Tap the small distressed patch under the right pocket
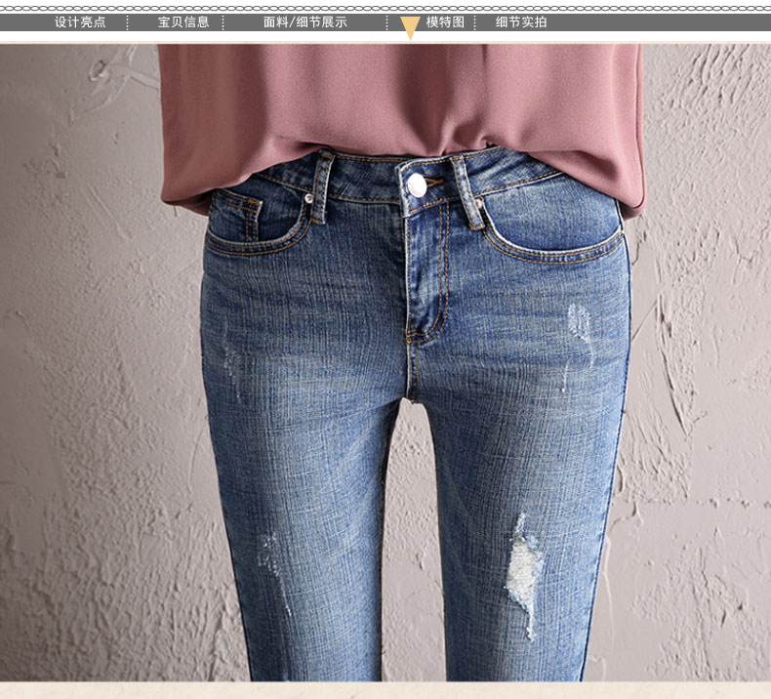The height and width of the screenshot is (699, 771). 580,320
